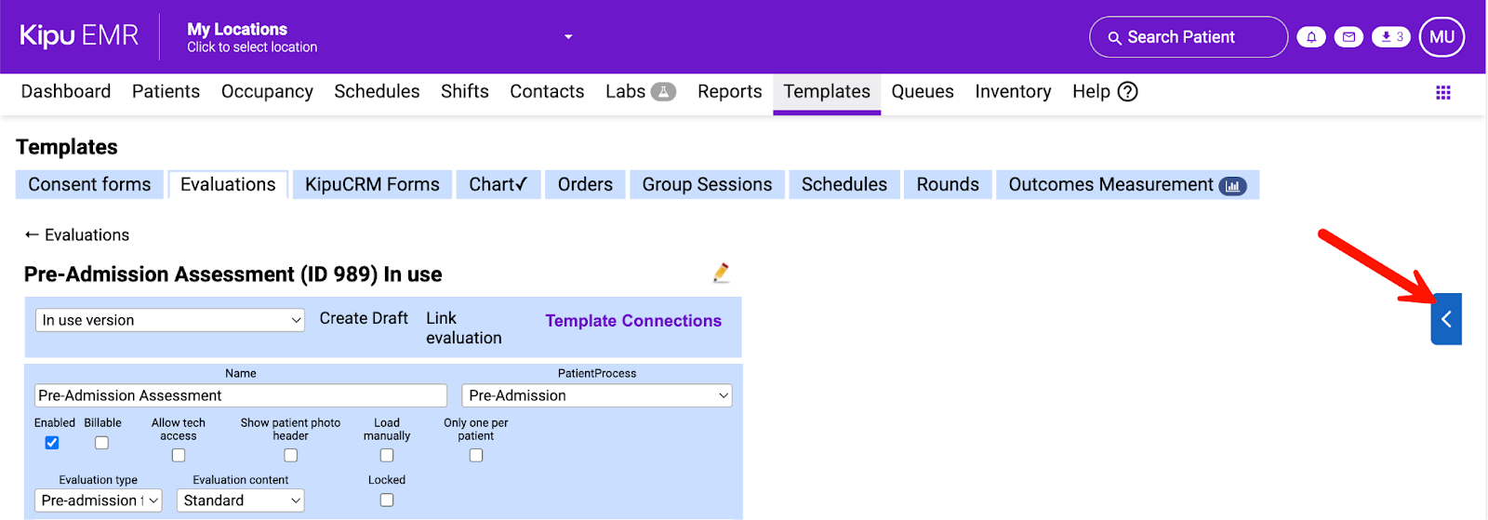Click the notification bell icon
Image resolution: width=1488 pixels, height=520 pixels.
pos(1311,37)
